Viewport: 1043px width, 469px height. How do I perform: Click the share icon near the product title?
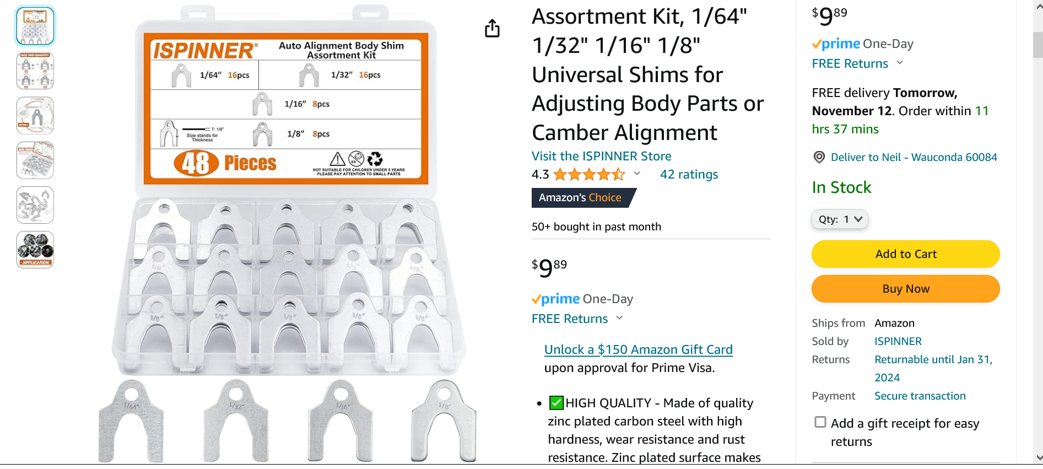point(491,29)
